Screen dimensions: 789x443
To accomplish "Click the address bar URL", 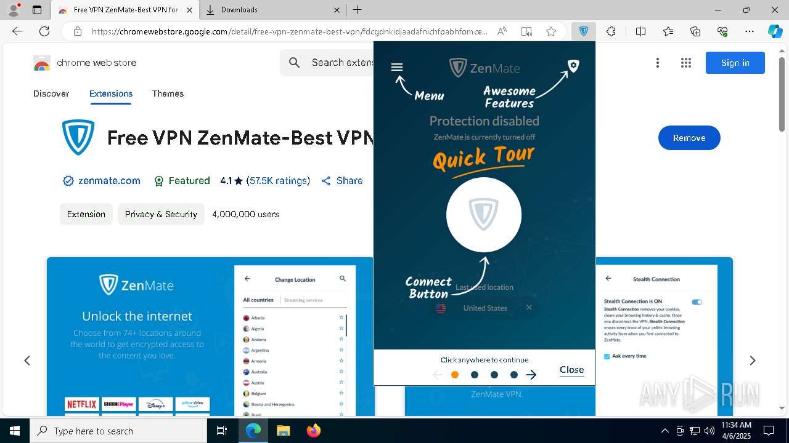I will pos(290,31).
